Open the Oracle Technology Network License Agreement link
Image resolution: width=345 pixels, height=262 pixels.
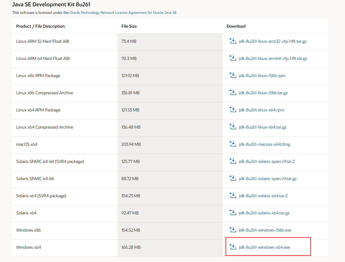coord(123,13)
